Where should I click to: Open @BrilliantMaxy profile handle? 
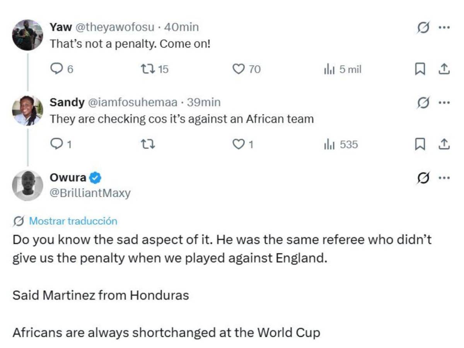[x=90, y=193]
